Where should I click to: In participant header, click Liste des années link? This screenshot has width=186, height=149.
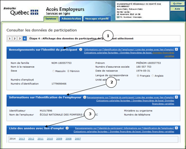coord(155,50)
